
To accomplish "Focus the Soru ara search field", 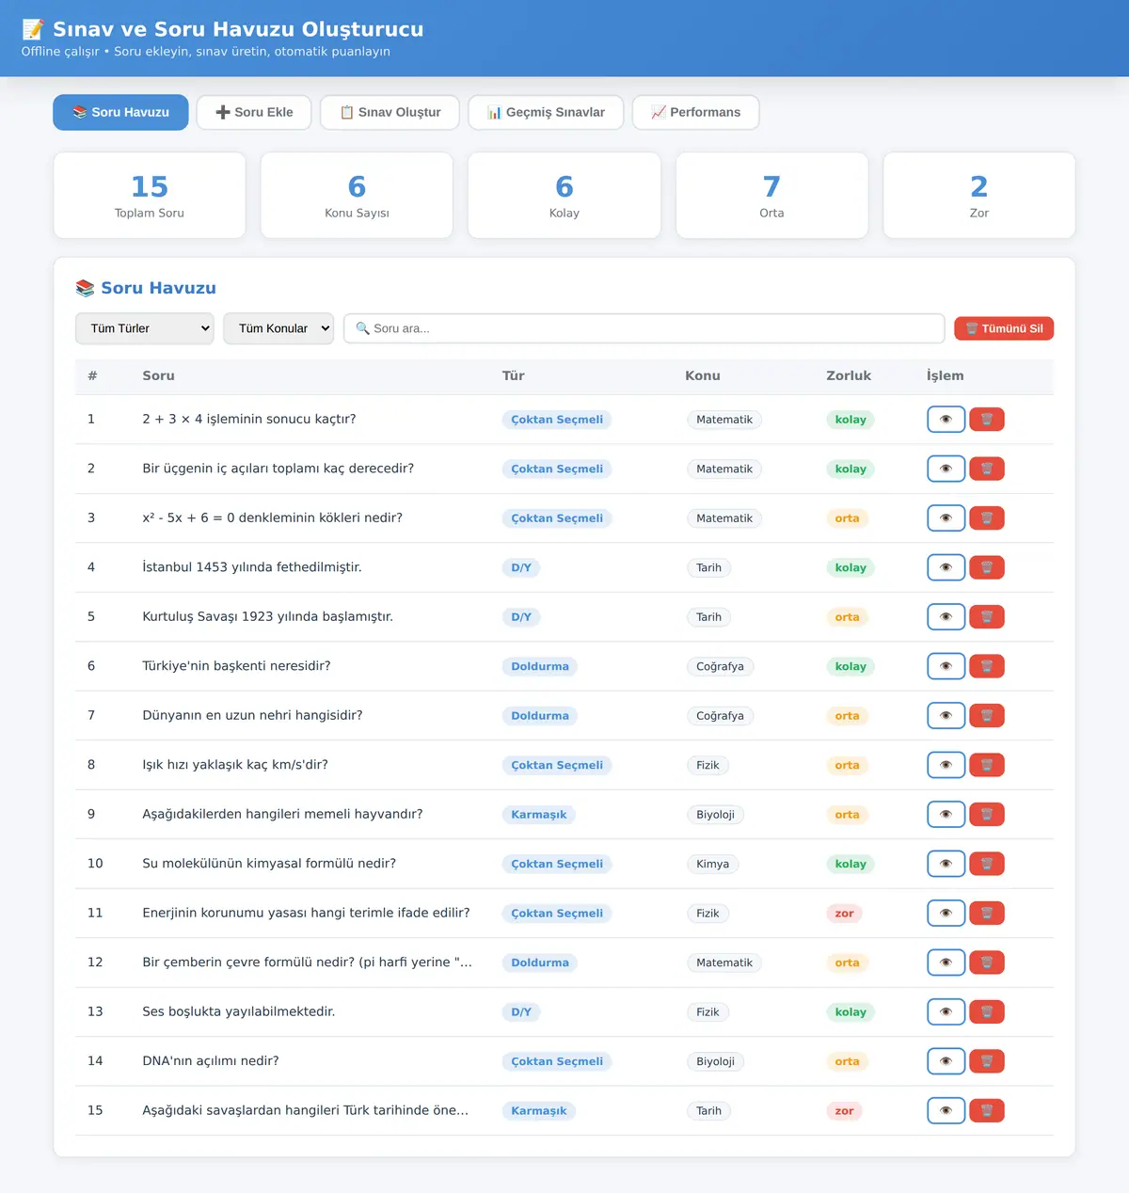I will point(644,328).
